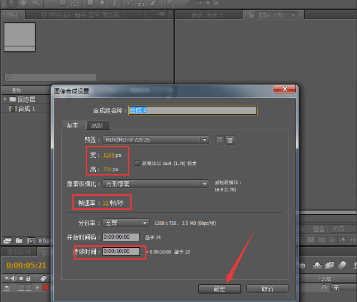This screenshot has width=357, height=302.
Task: Click the 取消 button
Action: pos(267,289)
